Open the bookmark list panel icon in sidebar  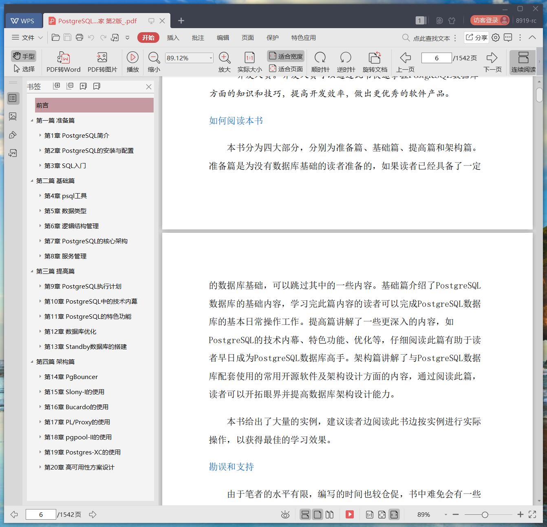(13, 98)
